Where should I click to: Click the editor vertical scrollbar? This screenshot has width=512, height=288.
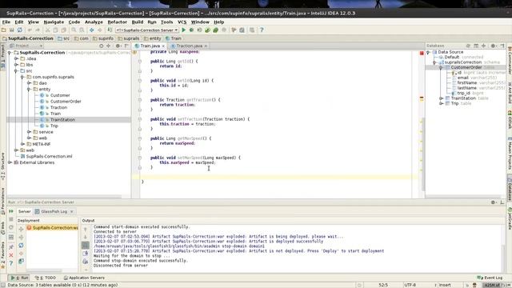tap(423, 154)
